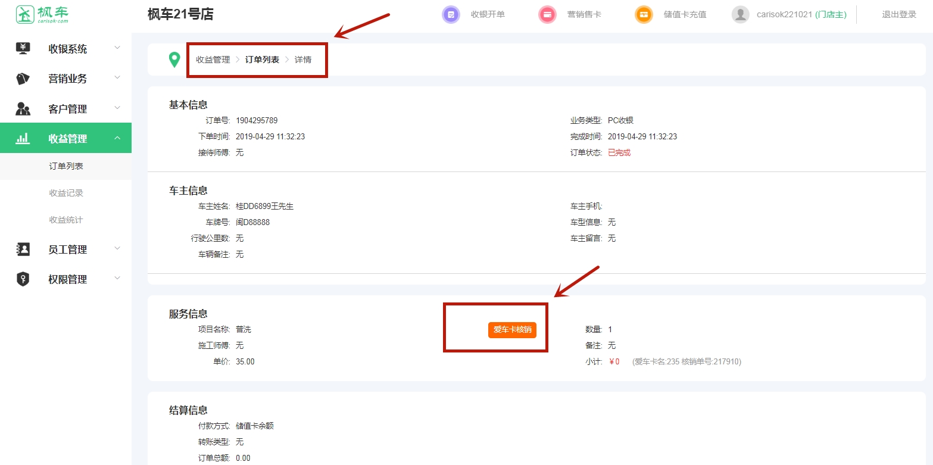The height and width of the screenshot is (465, 933).
Task: Collapse the 收益管理 menu chevron
Action: 117,138
